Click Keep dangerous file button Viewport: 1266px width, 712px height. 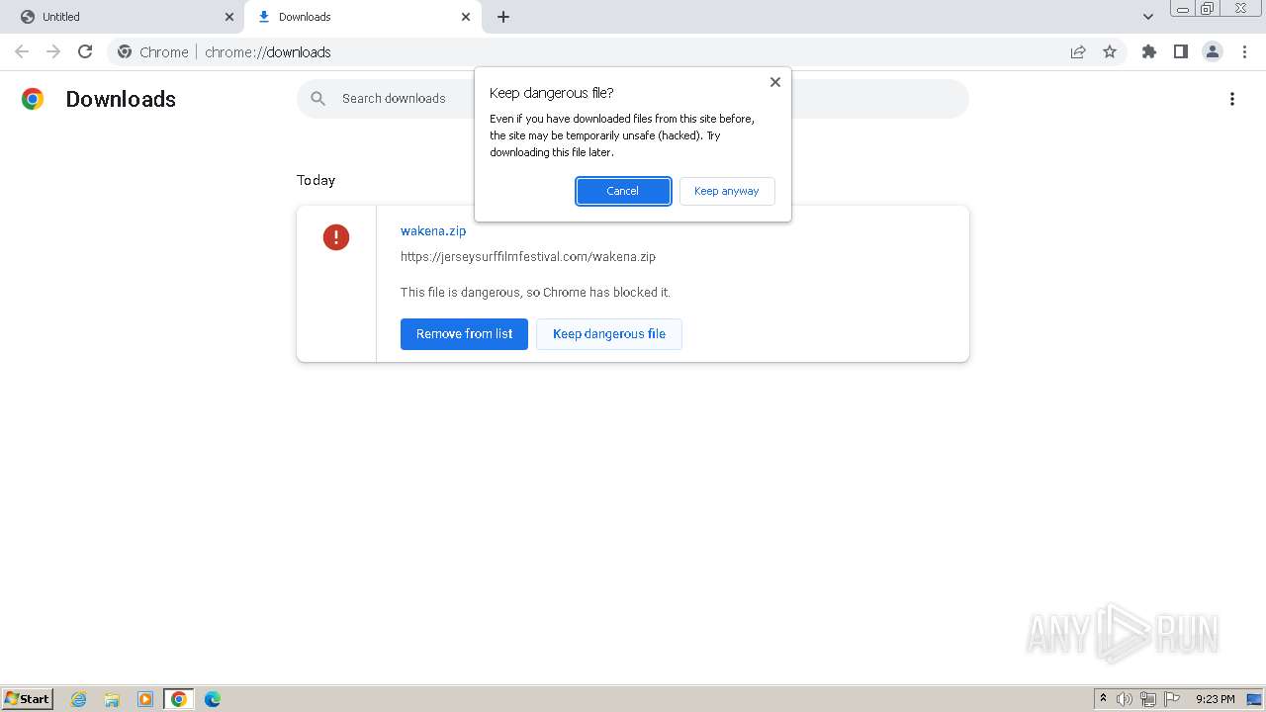[x=609, y=334]
